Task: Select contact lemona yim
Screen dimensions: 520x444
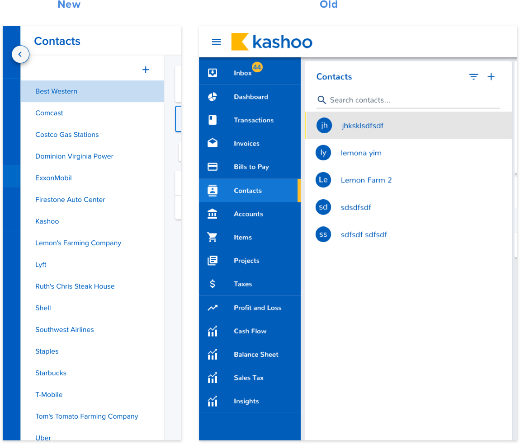Action: click(409, 153)
